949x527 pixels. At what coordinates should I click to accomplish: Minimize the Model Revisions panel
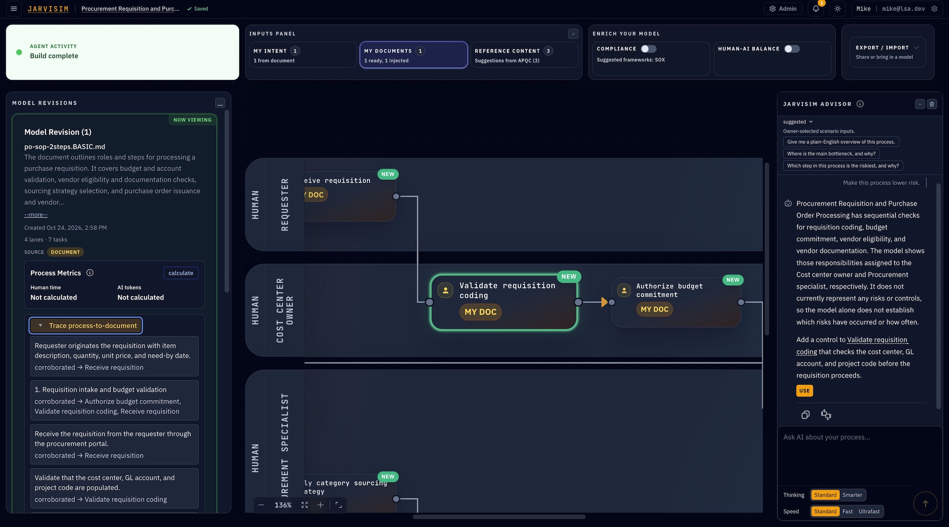coord(220,103)
